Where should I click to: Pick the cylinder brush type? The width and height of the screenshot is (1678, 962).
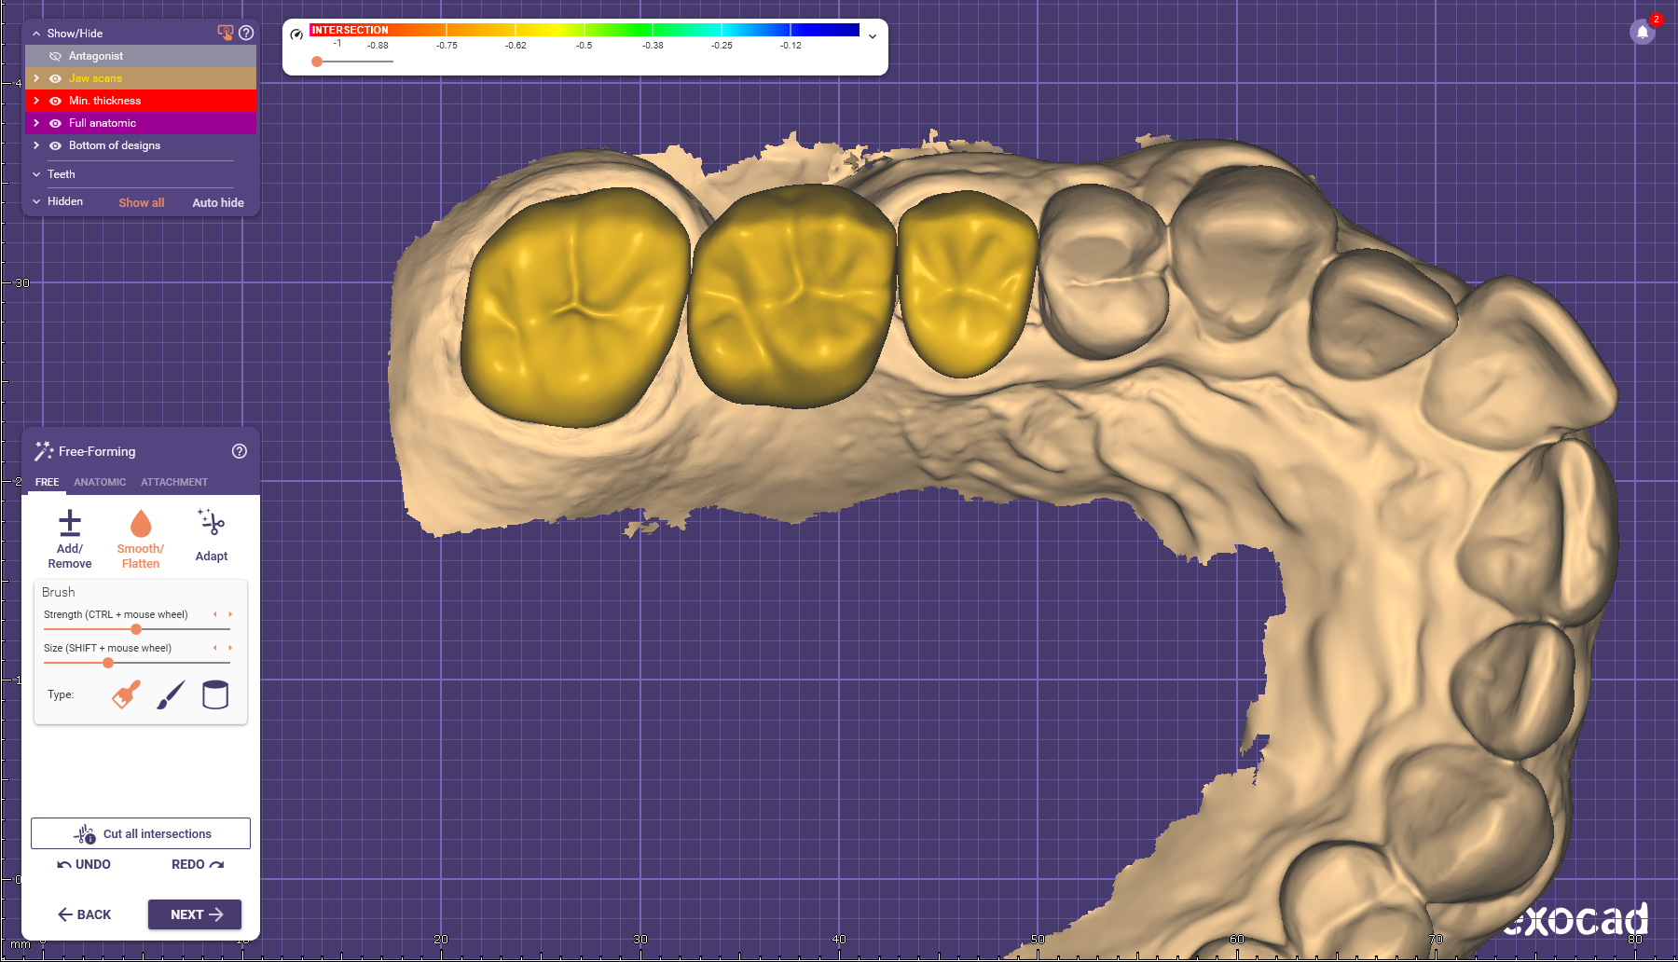coord(215,694)
